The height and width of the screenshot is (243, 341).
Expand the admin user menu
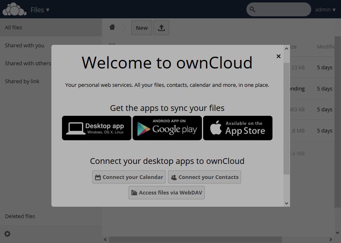click(325, 9)
